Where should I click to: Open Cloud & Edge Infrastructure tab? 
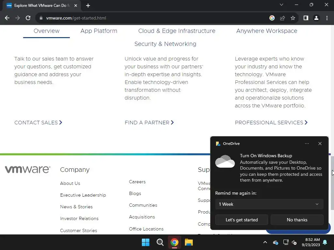point(177,31)
